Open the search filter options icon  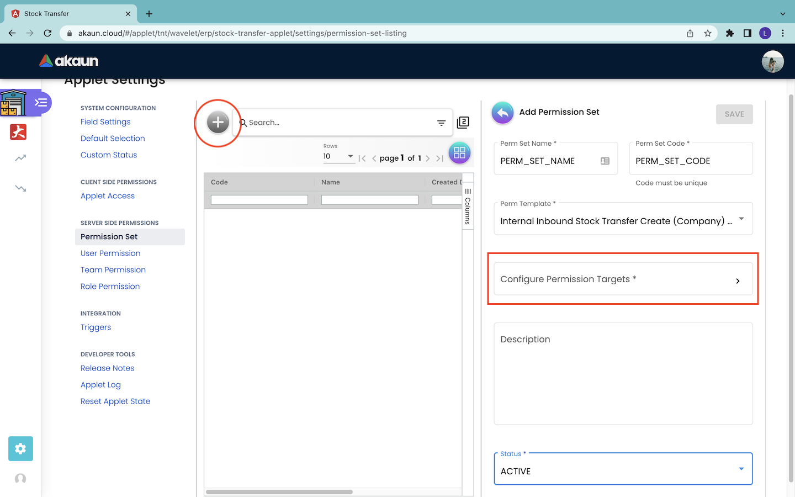441,123
